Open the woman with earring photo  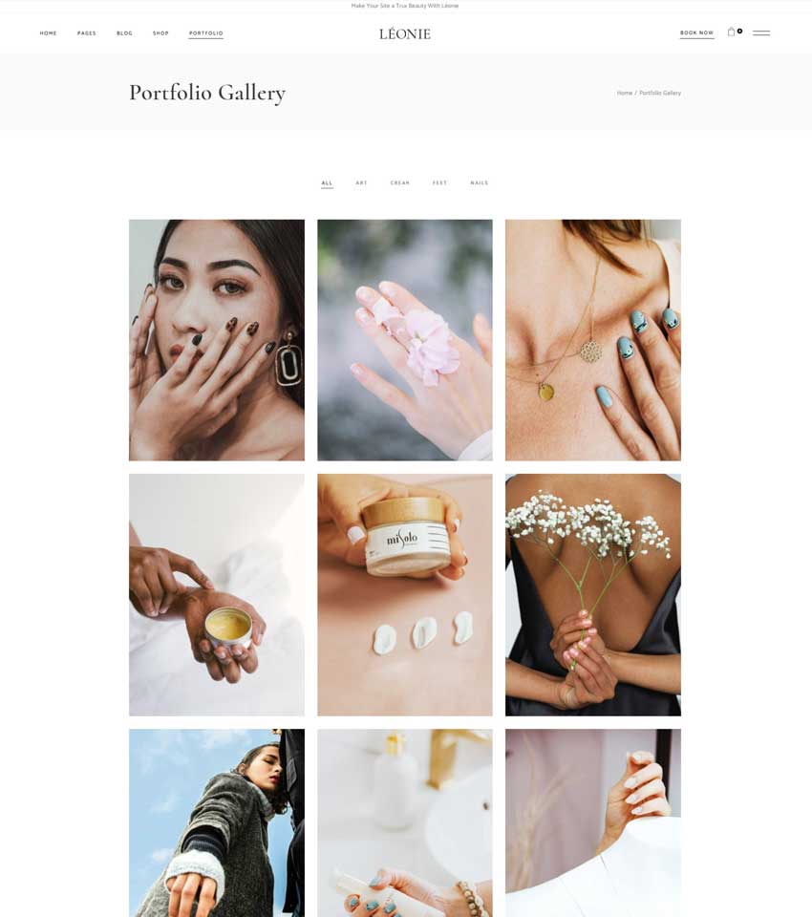(x=217, y=340)
